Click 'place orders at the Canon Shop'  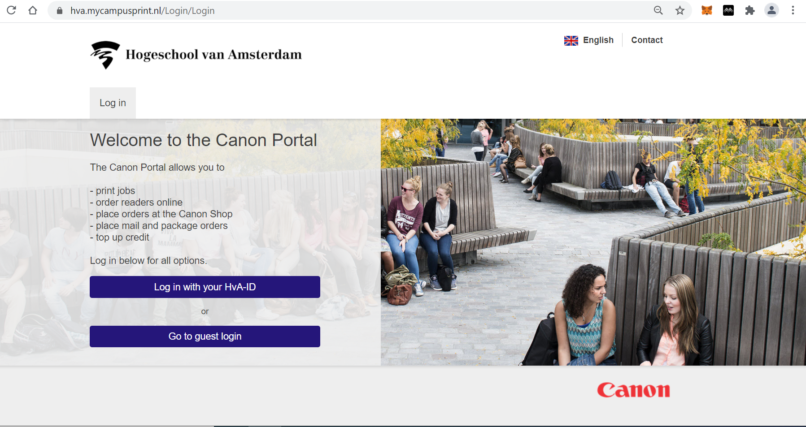tap(161, 214)
